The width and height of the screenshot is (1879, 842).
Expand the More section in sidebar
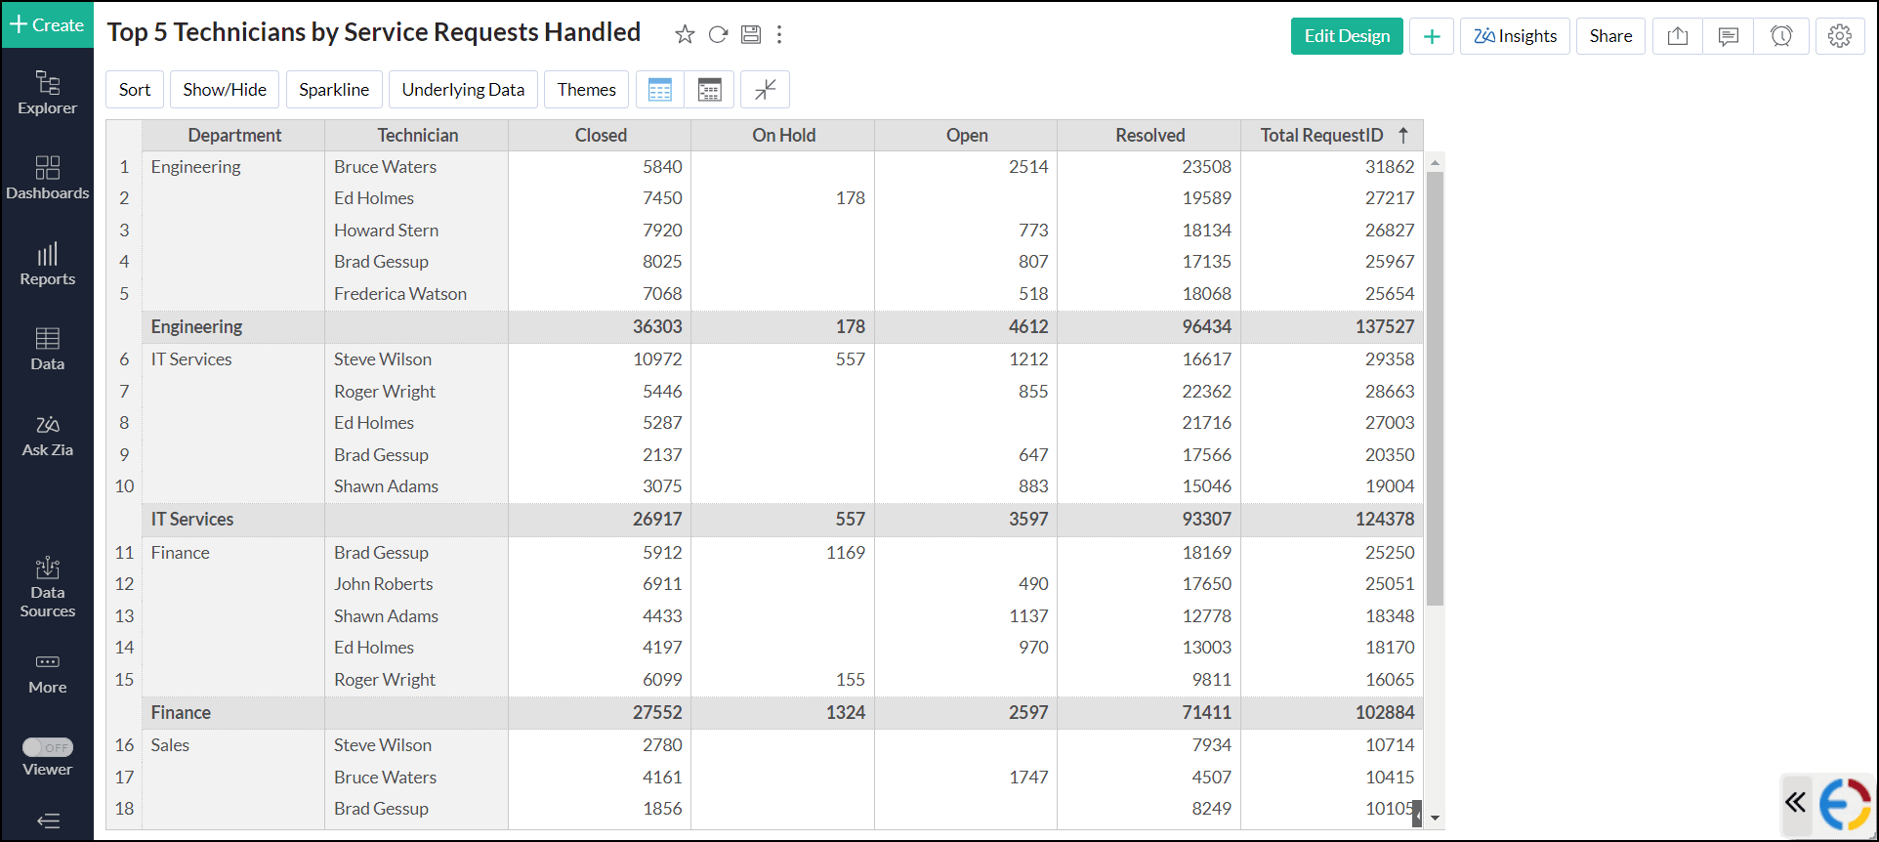coord(48,673)
